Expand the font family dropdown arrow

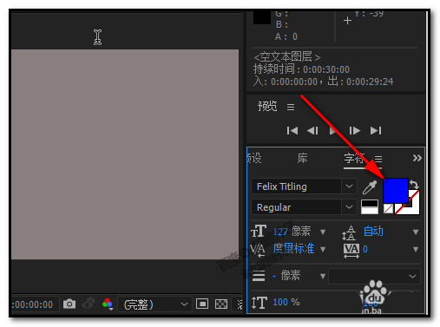(349, 186)
